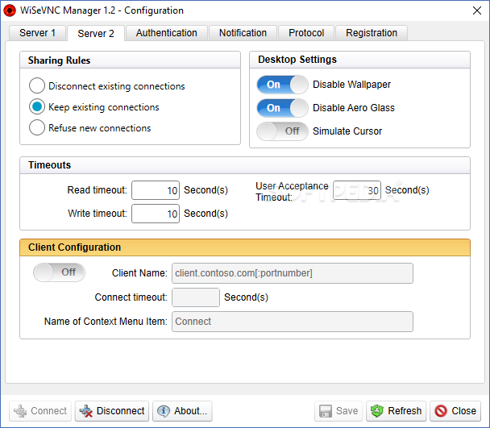Viewport: 490px width, 428px height.
Task: Click the Disconnect button label
Action: pos(120,411)
